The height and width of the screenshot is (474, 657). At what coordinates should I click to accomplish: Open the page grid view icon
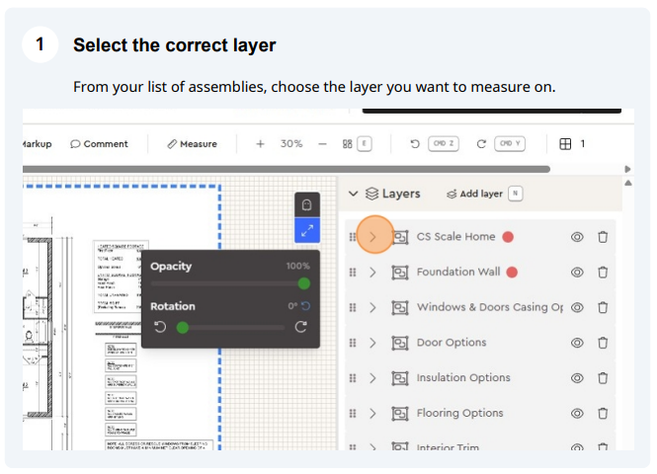tap(348, 144)
